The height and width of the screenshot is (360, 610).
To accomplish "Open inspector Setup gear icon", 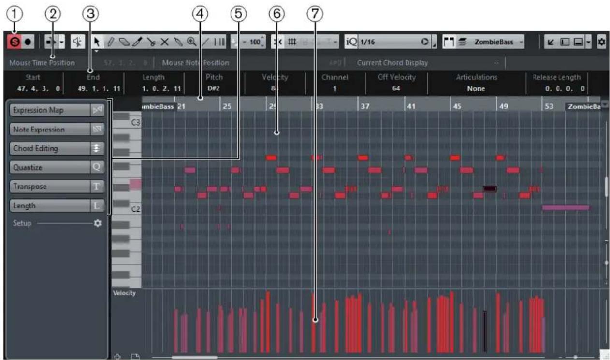I will pyautogui.click(x=97, y=223).
